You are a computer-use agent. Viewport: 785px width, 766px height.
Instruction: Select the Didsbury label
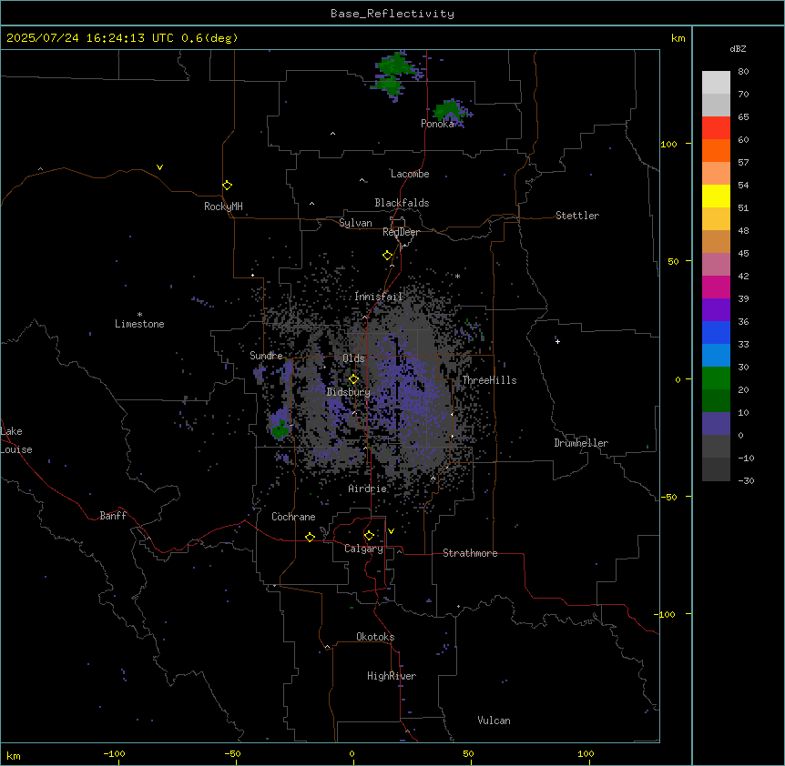348,392
